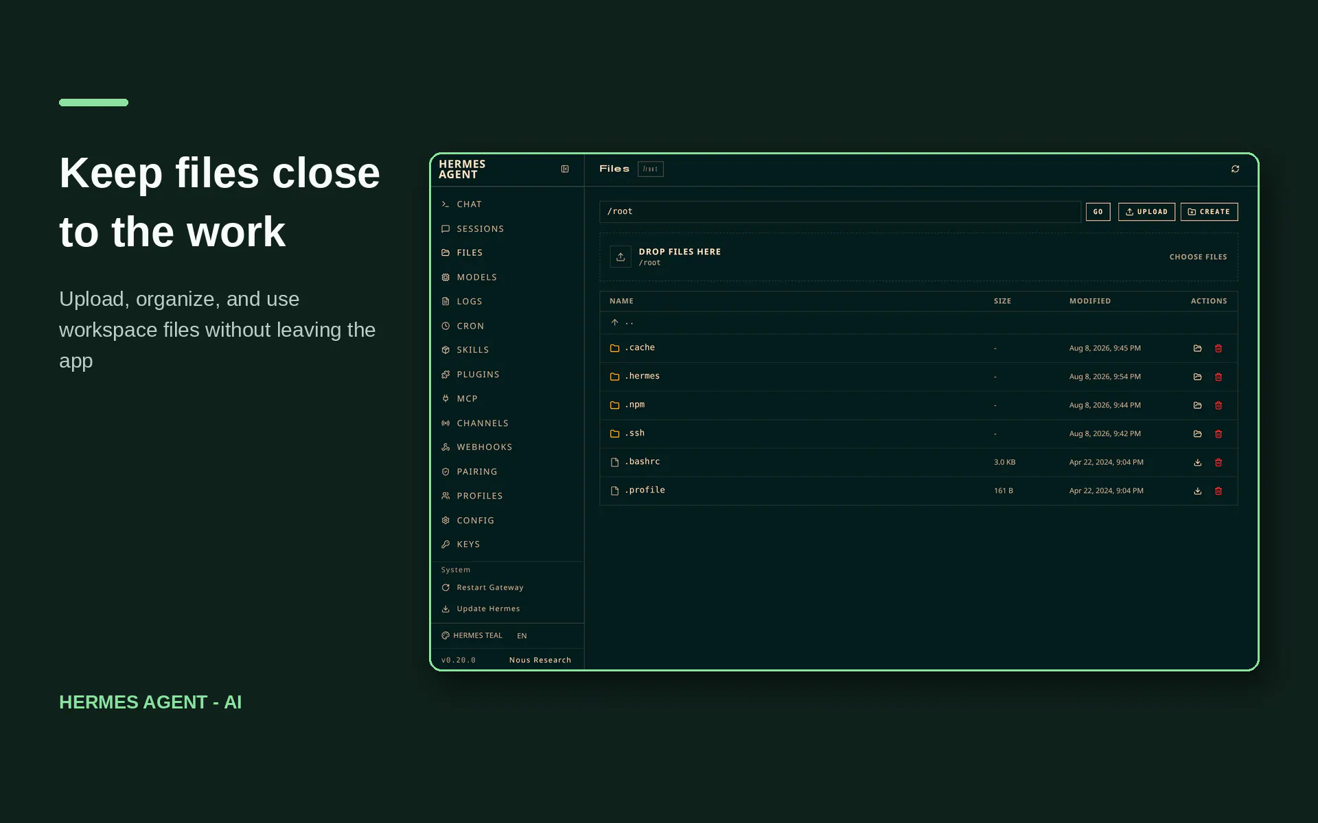Open Skills in the sidebar
The width and height of the screenshot is (1318, 823).
507,350
